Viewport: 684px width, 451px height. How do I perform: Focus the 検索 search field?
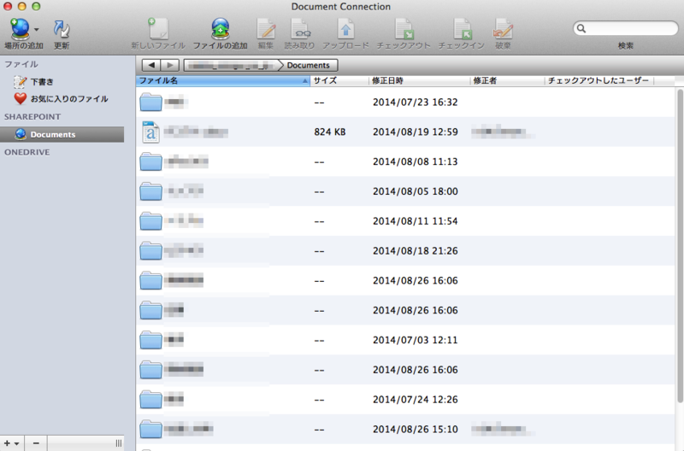[626, 28]
